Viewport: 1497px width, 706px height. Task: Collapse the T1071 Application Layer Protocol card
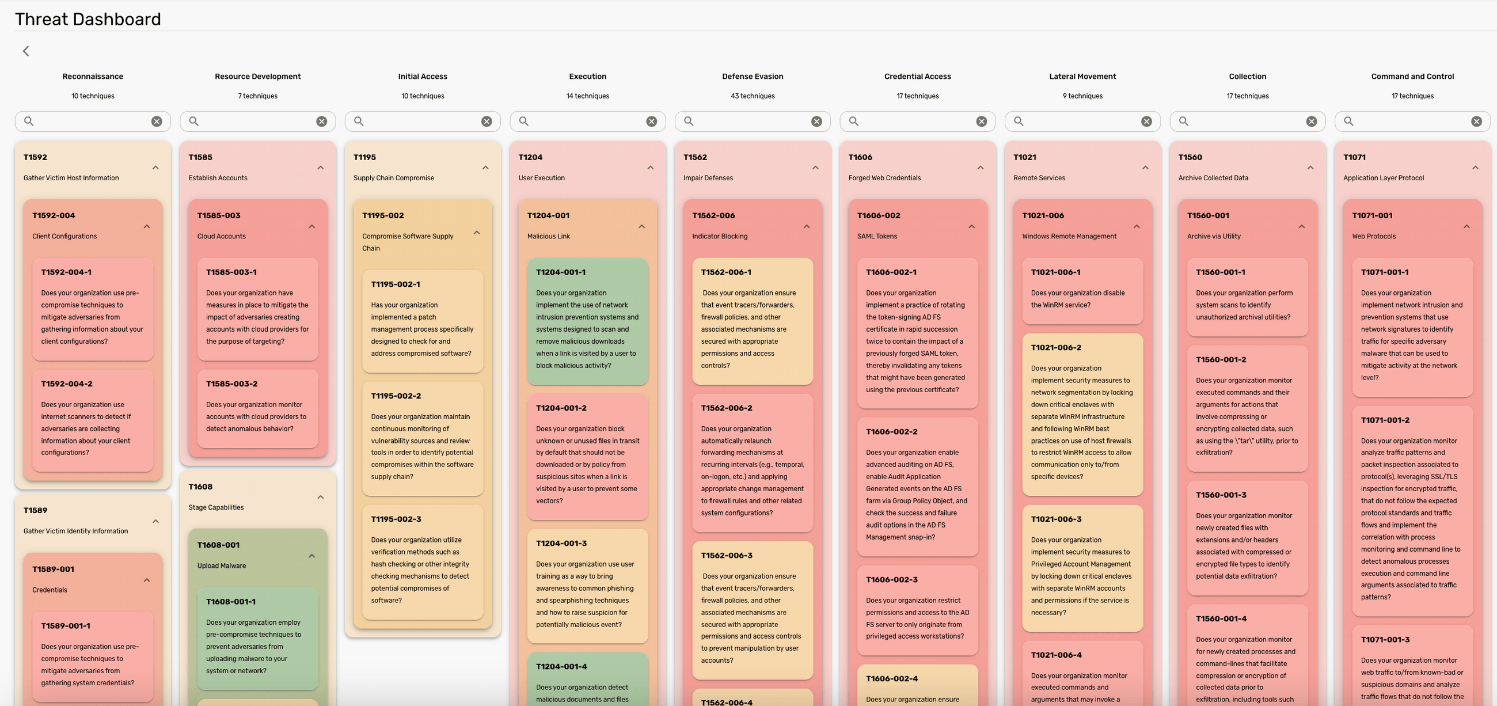1476,167
